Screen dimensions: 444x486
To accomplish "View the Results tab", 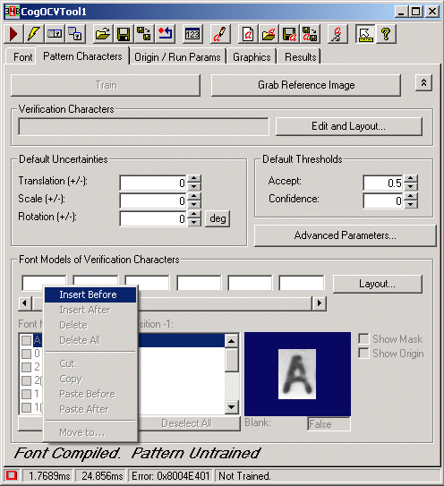I will point(300,57).
